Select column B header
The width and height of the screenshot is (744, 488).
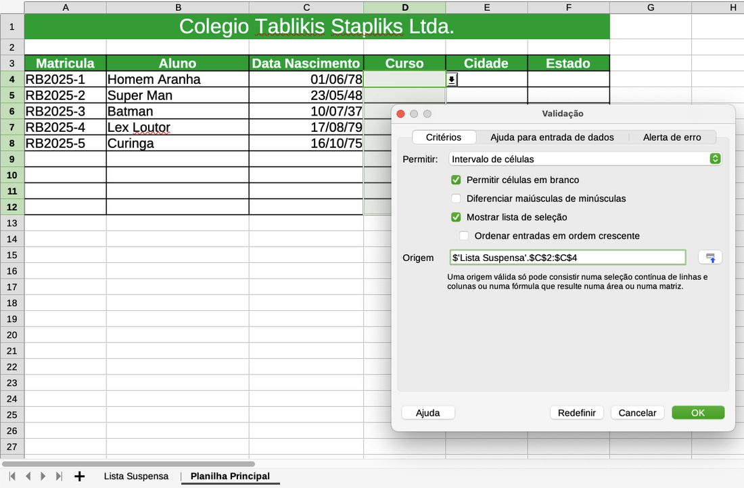178,7
